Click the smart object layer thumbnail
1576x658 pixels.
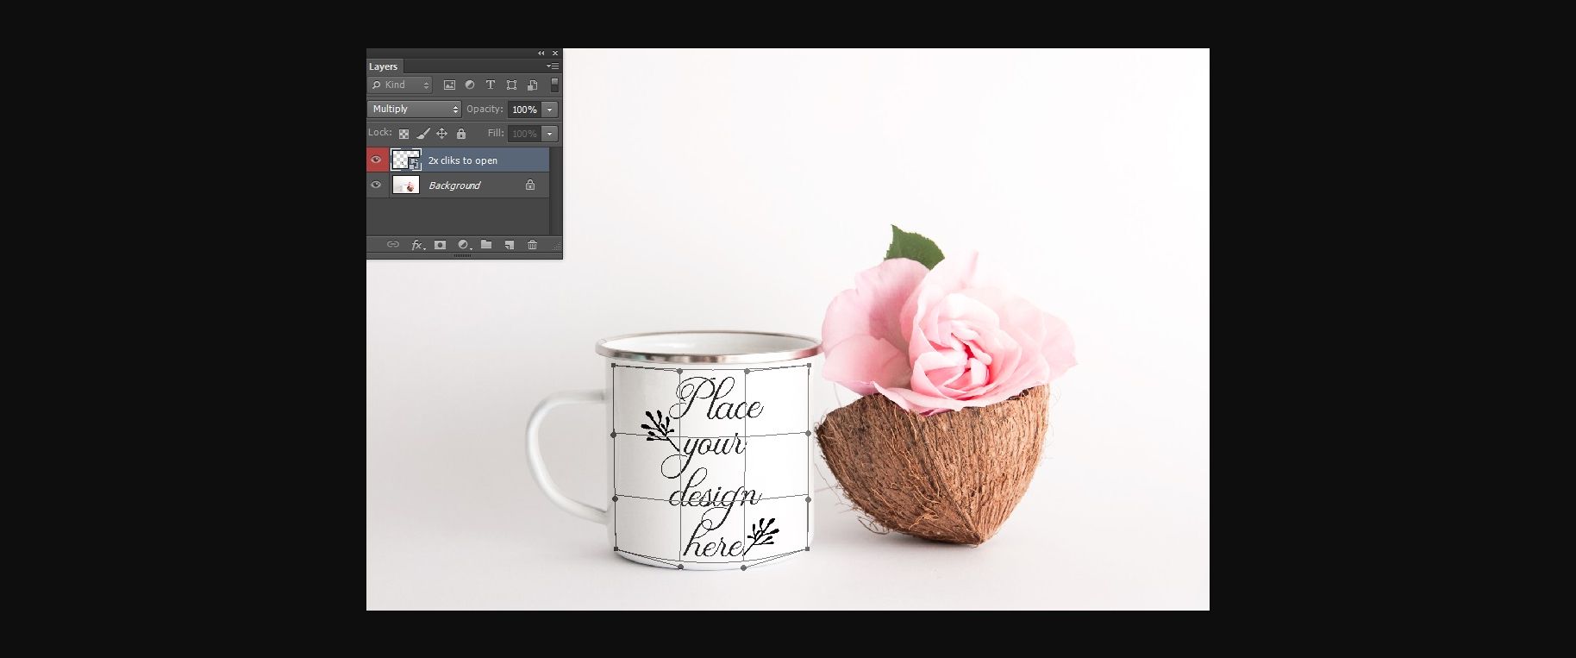tap(406, 160)
